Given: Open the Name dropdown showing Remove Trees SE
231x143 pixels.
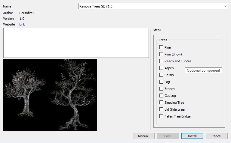Looking at the screenshot, I should point(150,6).
